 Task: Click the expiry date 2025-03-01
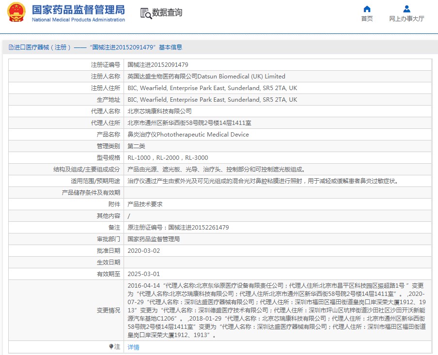(143, 274)
